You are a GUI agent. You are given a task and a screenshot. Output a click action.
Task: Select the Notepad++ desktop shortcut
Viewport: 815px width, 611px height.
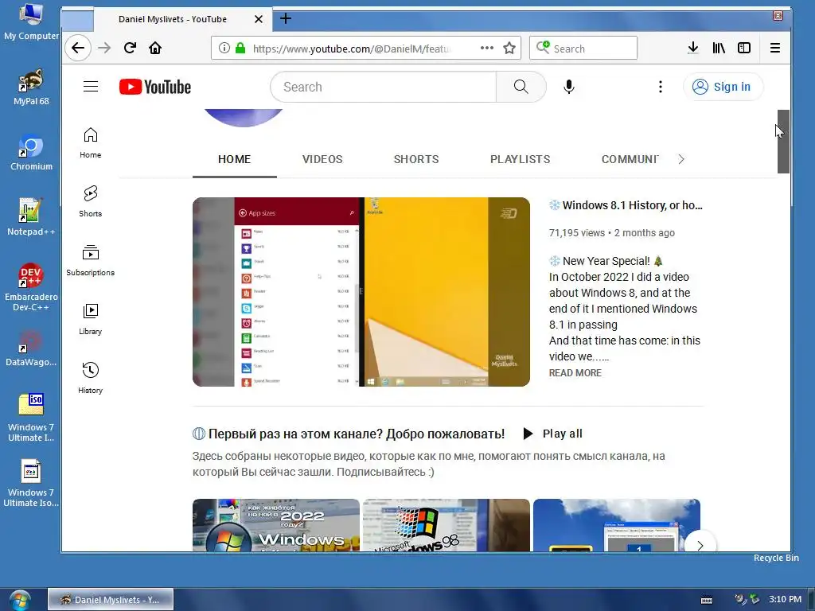tap(31, 217)
